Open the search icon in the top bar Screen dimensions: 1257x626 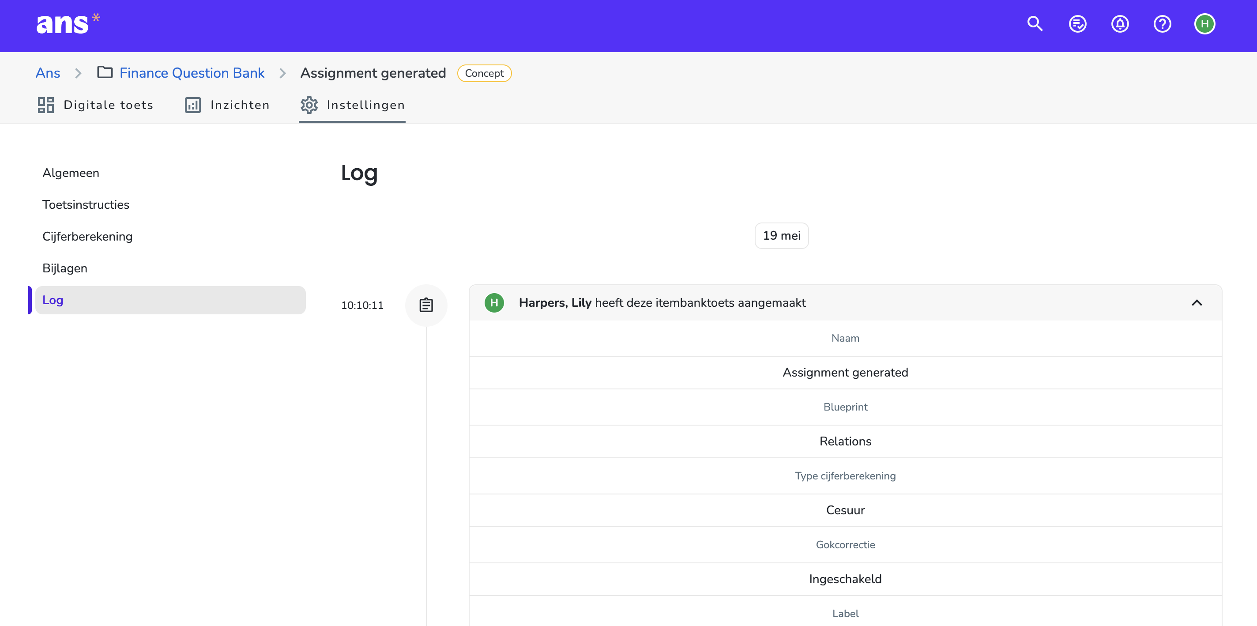1035,24
